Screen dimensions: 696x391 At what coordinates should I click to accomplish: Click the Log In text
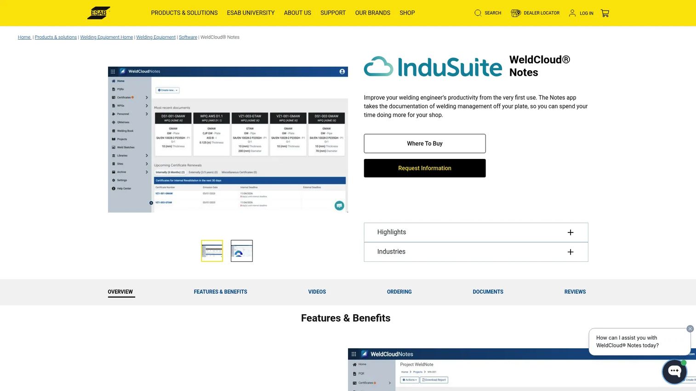[x=587, y=13]
